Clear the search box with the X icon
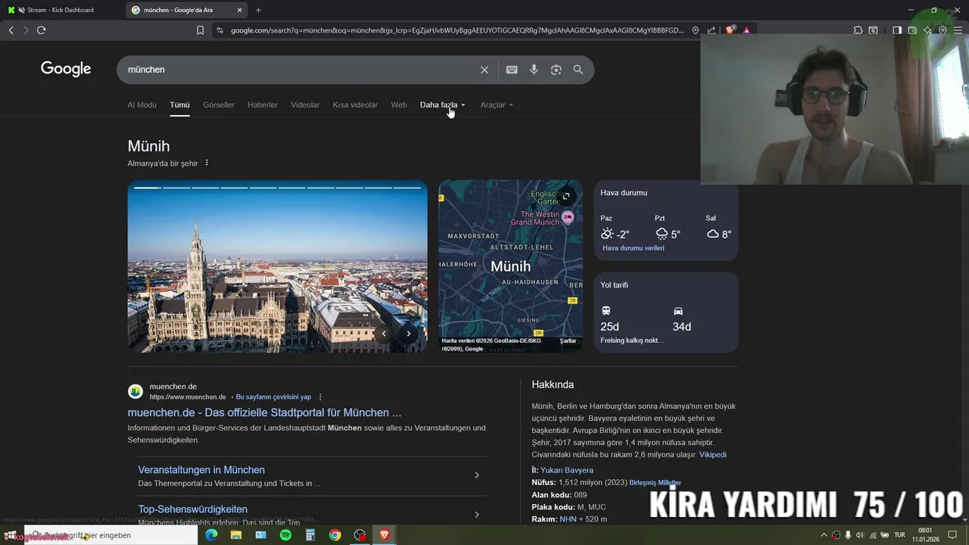Image resolution: width=969 pixels, height=545 pixels. point(484,70)
